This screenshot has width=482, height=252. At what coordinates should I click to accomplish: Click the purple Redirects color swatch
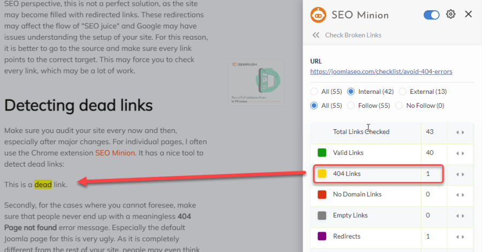click(x=322, y=236)
